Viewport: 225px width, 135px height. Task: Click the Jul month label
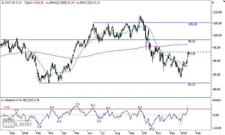103,133
